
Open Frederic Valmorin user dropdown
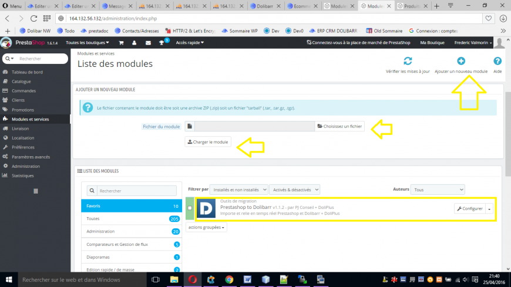(x=473, y=43)
